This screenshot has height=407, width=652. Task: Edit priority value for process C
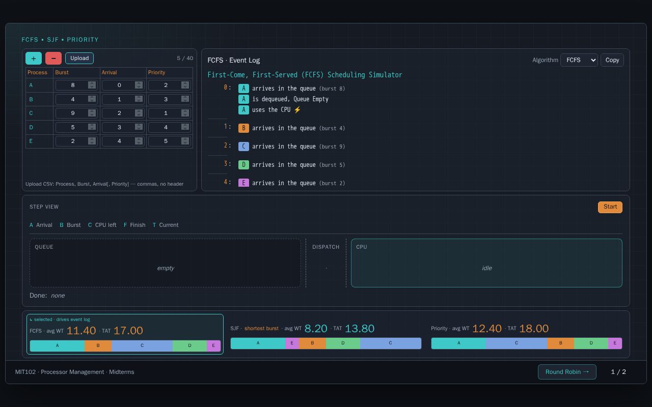170,113
